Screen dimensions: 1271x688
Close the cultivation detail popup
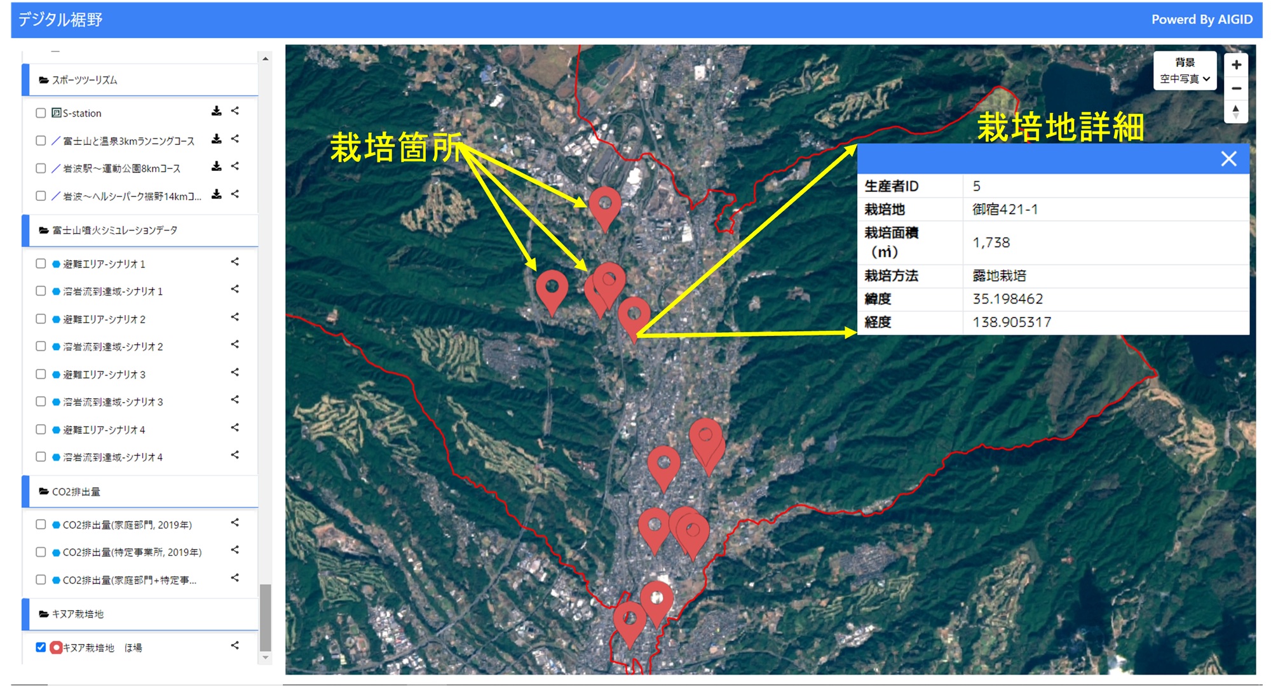point(1228,159)
